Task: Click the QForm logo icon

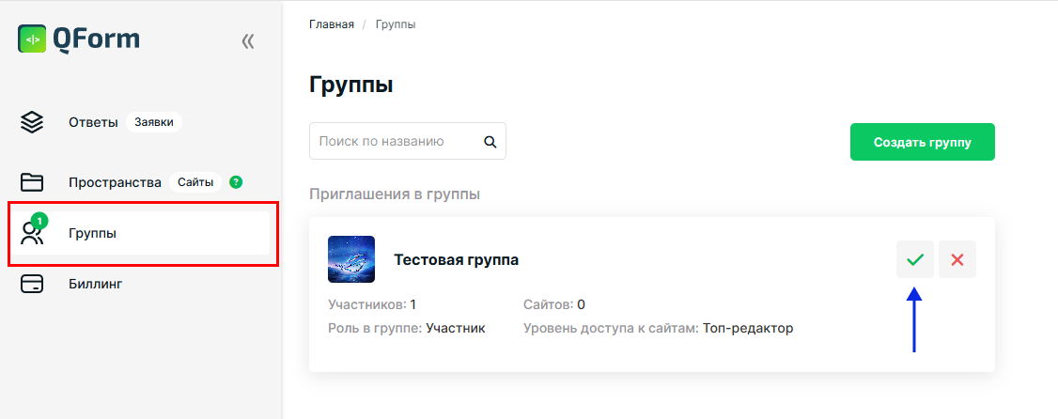Action: (32, 39)
